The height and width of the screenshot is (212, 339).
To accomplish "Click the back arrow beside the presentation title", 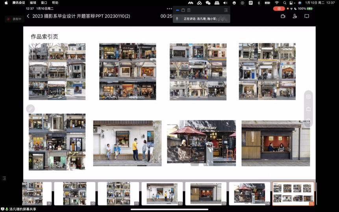I will pos(28,16).
